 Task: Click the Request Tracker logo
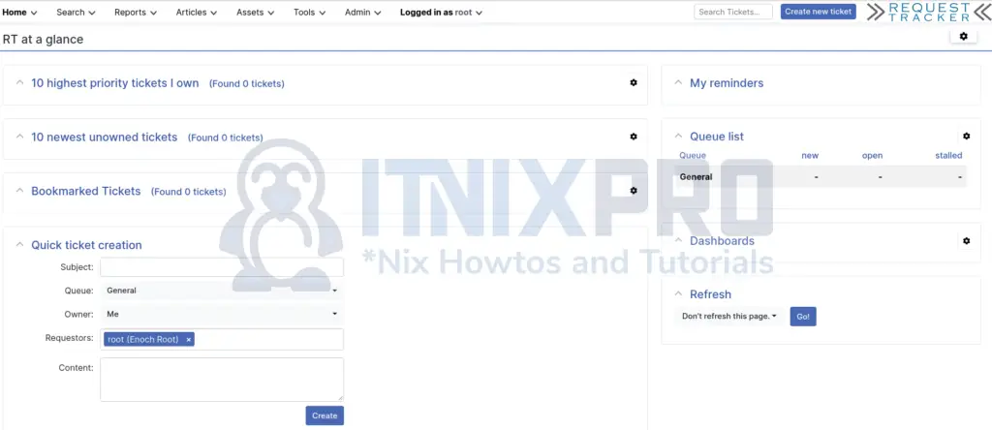coord(929,12)
